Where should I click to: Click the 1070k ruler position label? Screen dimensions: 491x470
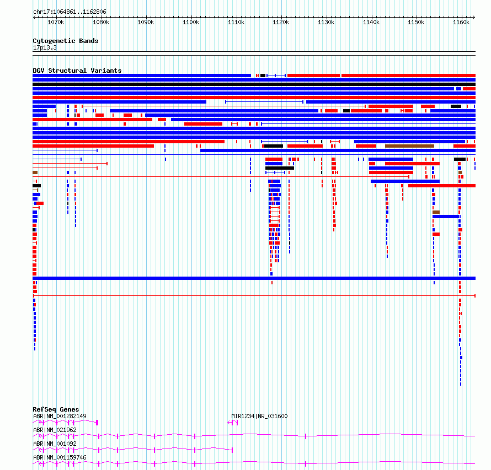click(56, 22)
